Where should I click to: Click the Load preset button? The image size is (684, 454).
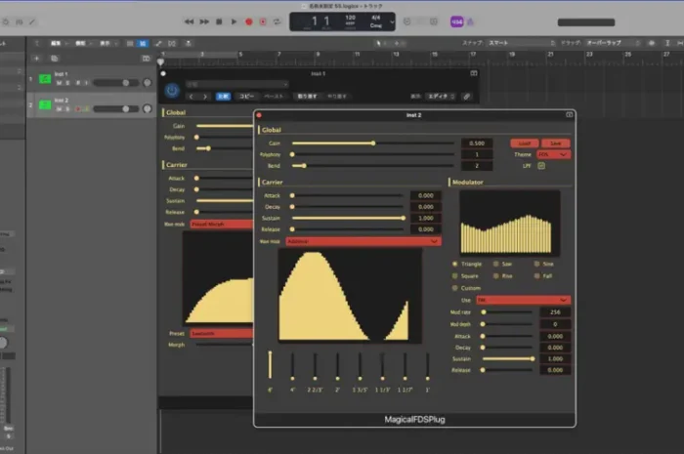[x=525, y=143]
